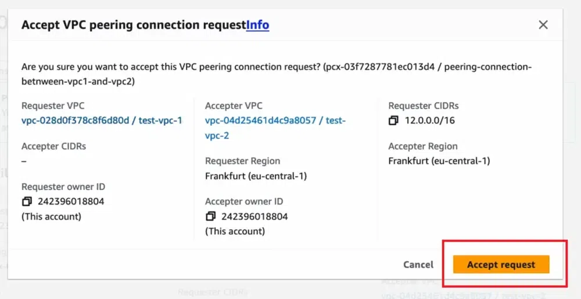Open the Info link in dialog title
Image resolution: width=581 pixels, height=299 pixels.
click(x=257, y=25)
